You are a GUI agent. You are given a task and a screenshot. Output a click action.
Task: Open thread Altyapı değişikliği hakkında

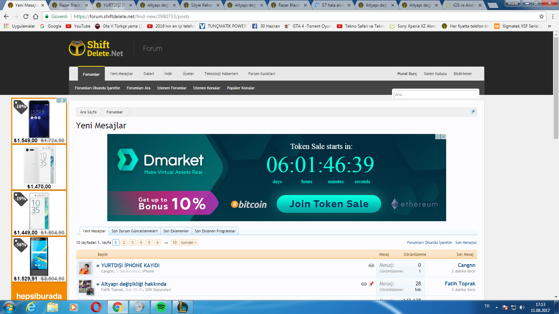coord(133,284)
